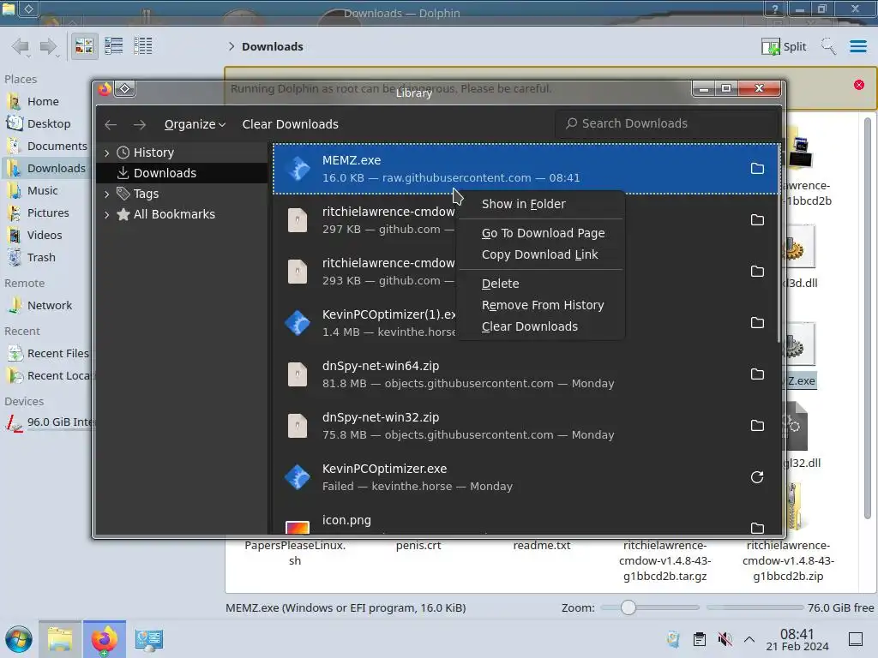The image size is (878, 658).
Task: Click show desktop button in taskbar
Action: (856, 639)
